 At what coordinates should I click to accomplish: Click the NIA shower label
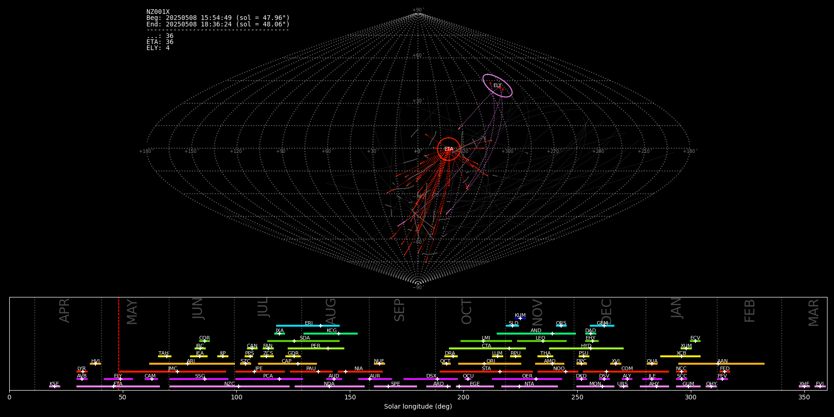[x=359, y=369]
